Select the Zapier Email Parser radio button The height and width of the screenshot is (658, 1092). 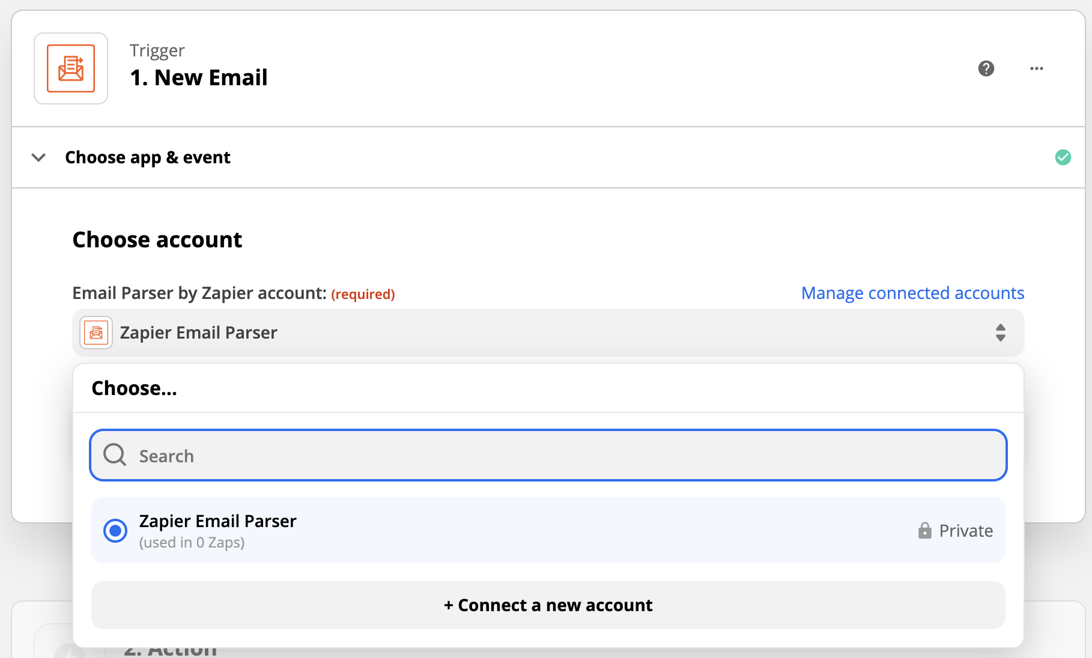pos(115,531)
